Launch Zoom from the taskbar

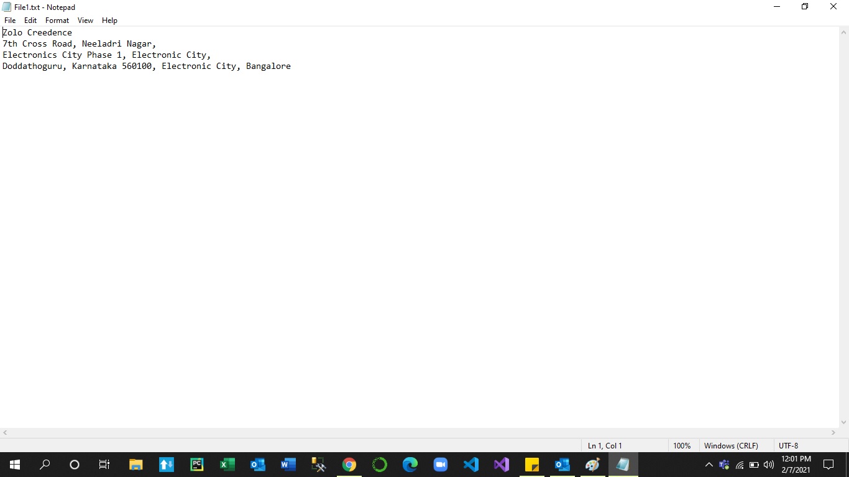coord(440,465)
